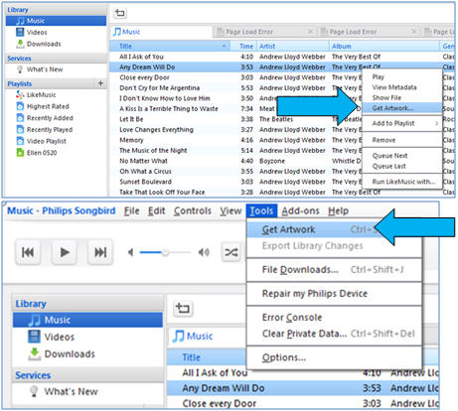Start playback with the Play button
The height and width of the screenshot is (411, 458).
[x=65, y=252]
